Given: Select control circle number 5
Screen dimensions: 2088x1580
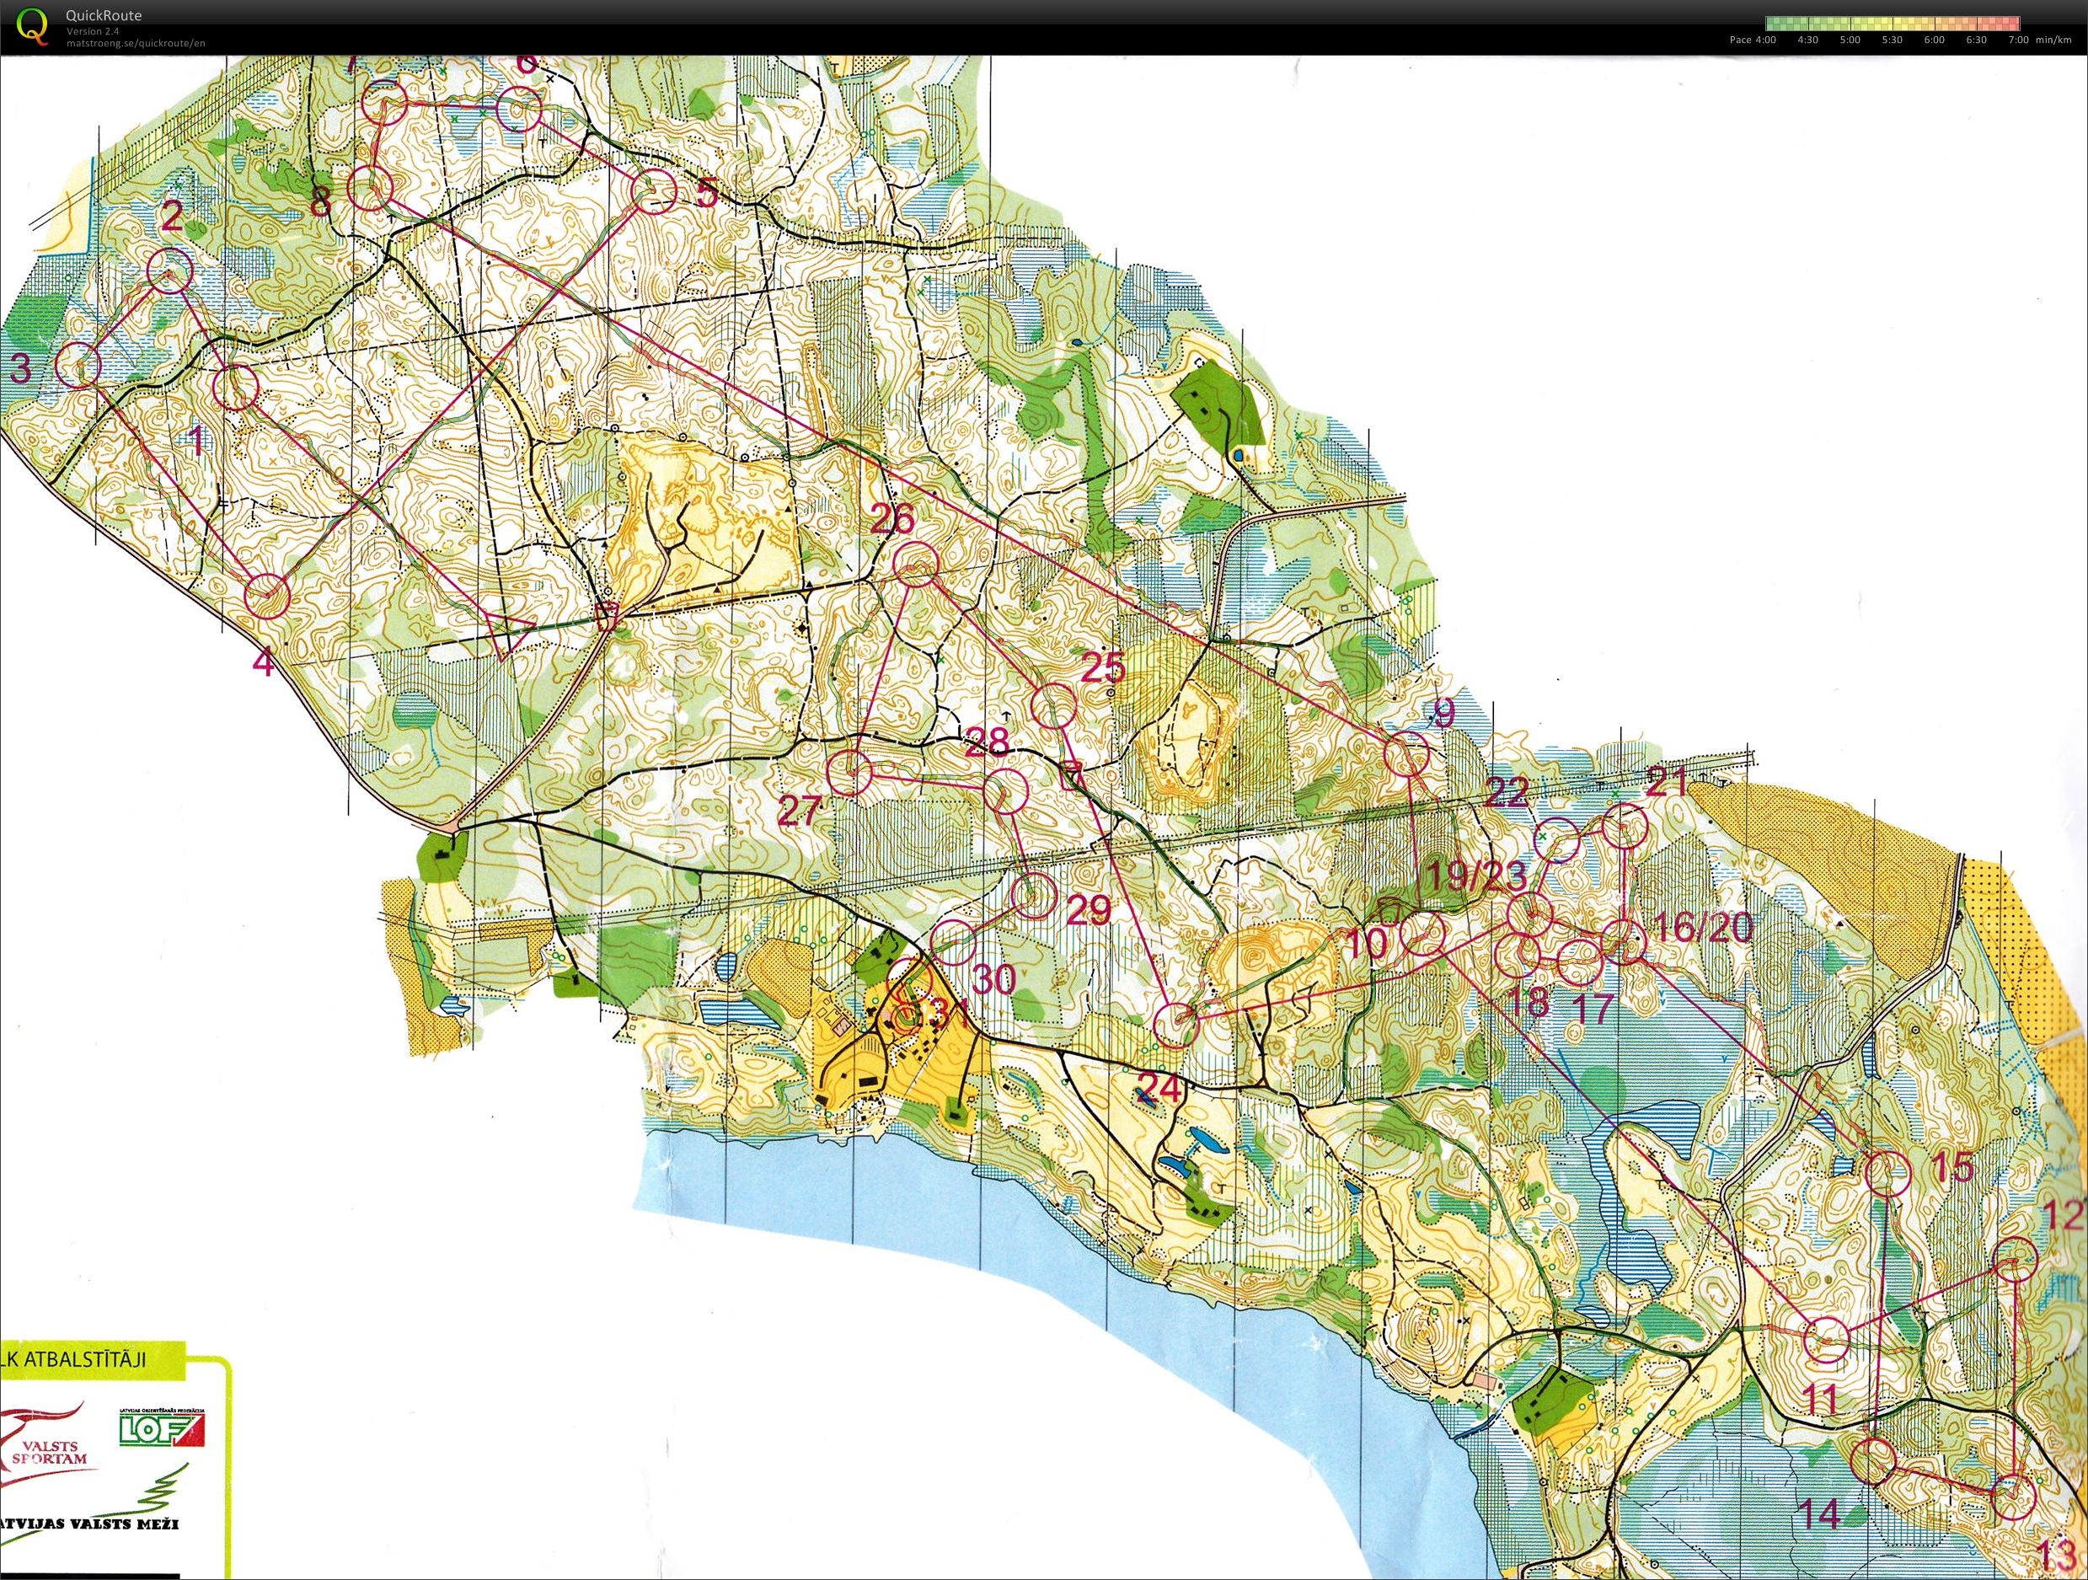Looking at the screenshot, I should 654,191.
